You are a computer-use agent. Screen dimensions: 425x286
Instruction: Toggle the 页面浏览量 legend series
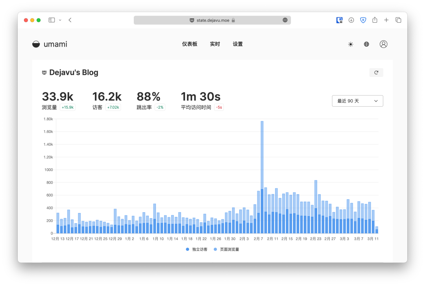pyautogui.click(x=226, y=249)
